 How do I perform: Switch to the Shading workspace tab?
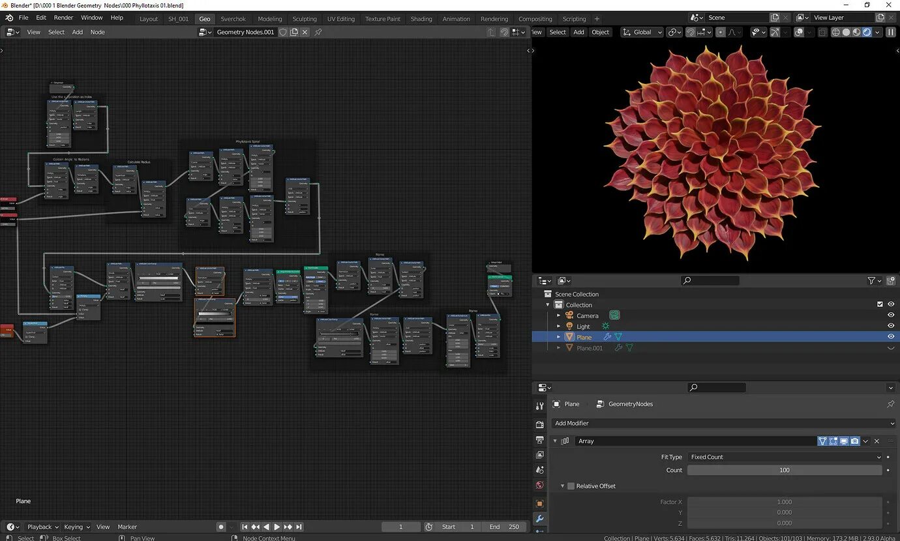point(421,19)
